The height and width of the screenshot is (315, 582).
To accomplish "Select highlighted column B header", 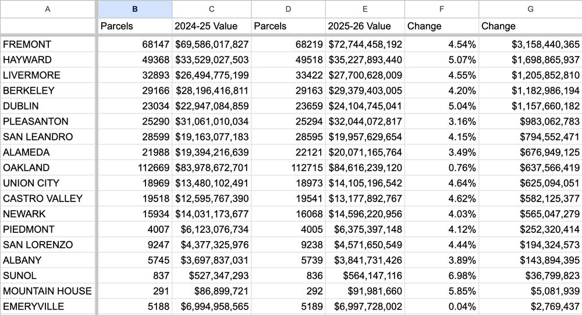I will tap(135, 9).
